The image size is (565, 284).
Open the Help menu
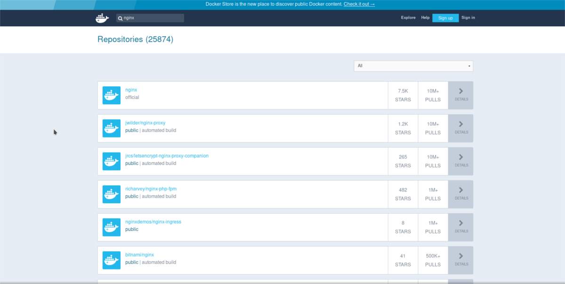click(x=425, y=18)
